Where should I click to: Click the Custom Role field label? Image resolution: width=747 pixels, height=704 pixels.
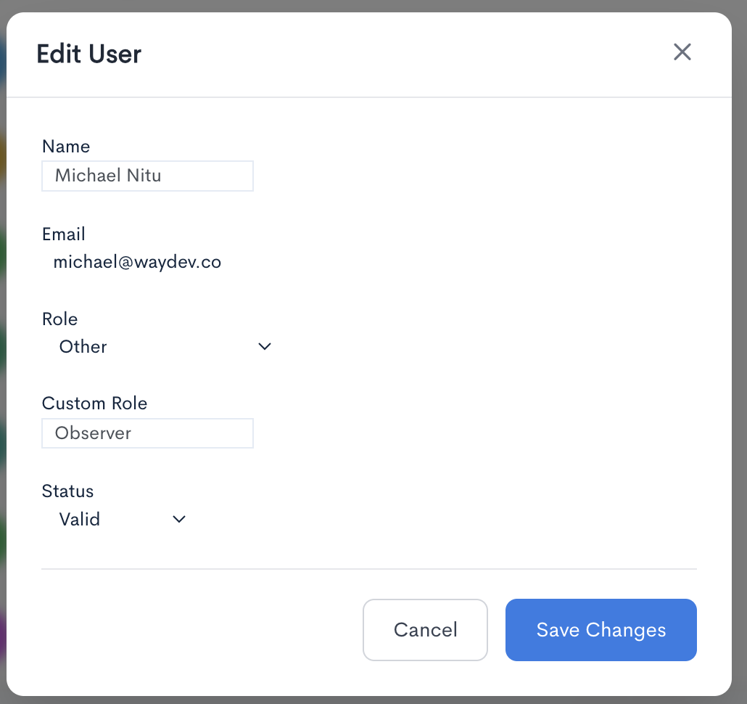[x=95, y=404]
